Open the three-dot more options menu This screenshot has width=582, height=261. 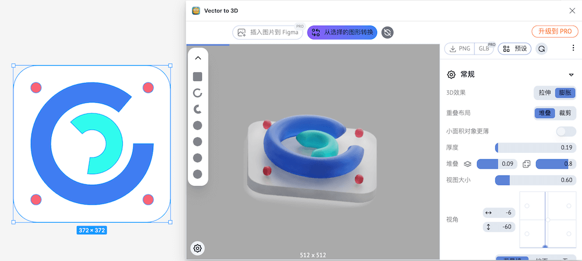pyautogui.click(x=573, y=48)
